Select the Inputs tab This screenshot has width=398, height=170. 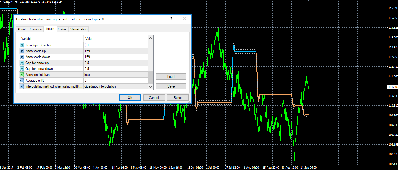tap(50, 29)
